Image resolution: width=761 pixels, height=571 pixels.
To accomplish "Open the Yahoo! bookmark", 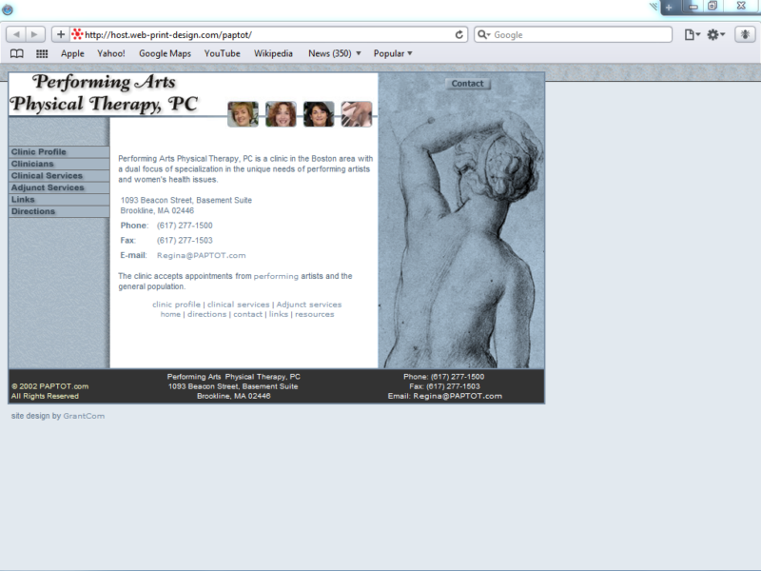I will [x=111, y=53].
